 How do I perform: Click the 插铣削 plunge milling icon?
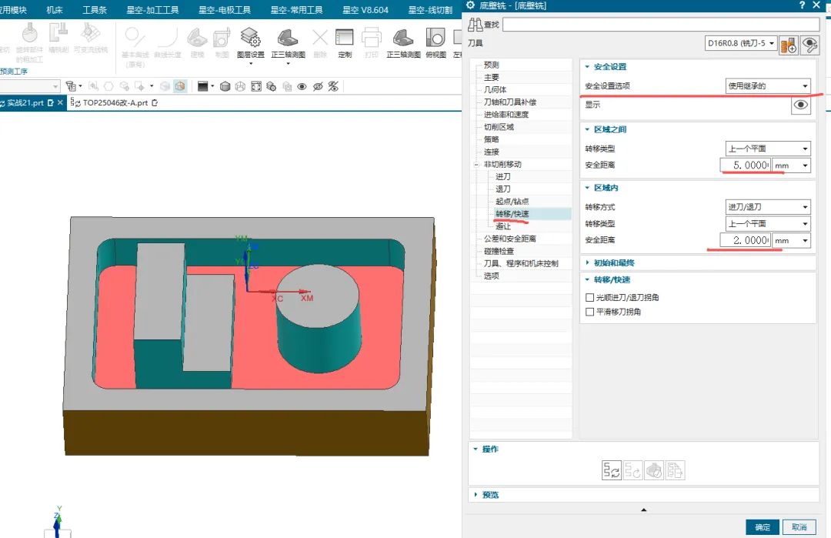point(58,33)
